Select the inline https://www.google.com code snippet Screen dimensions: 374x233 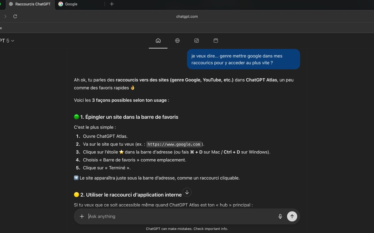tap(174, 144)
